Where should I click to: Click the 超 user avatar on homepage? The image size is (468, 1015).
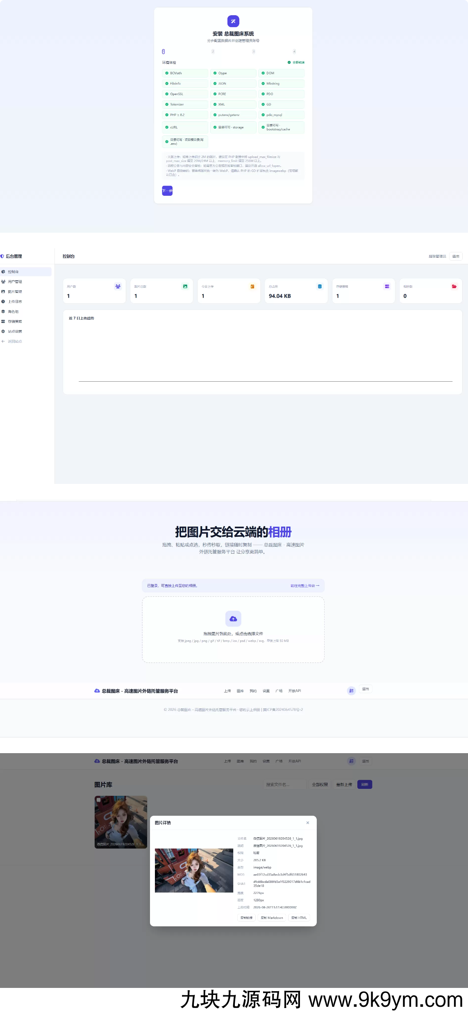point(351,691)
